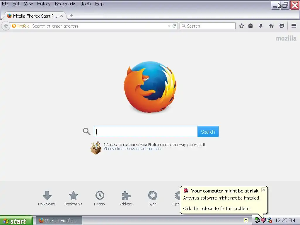Open the Bookmarks menu
Viewport: 300px width, 225px height.
tap(66, 4)
